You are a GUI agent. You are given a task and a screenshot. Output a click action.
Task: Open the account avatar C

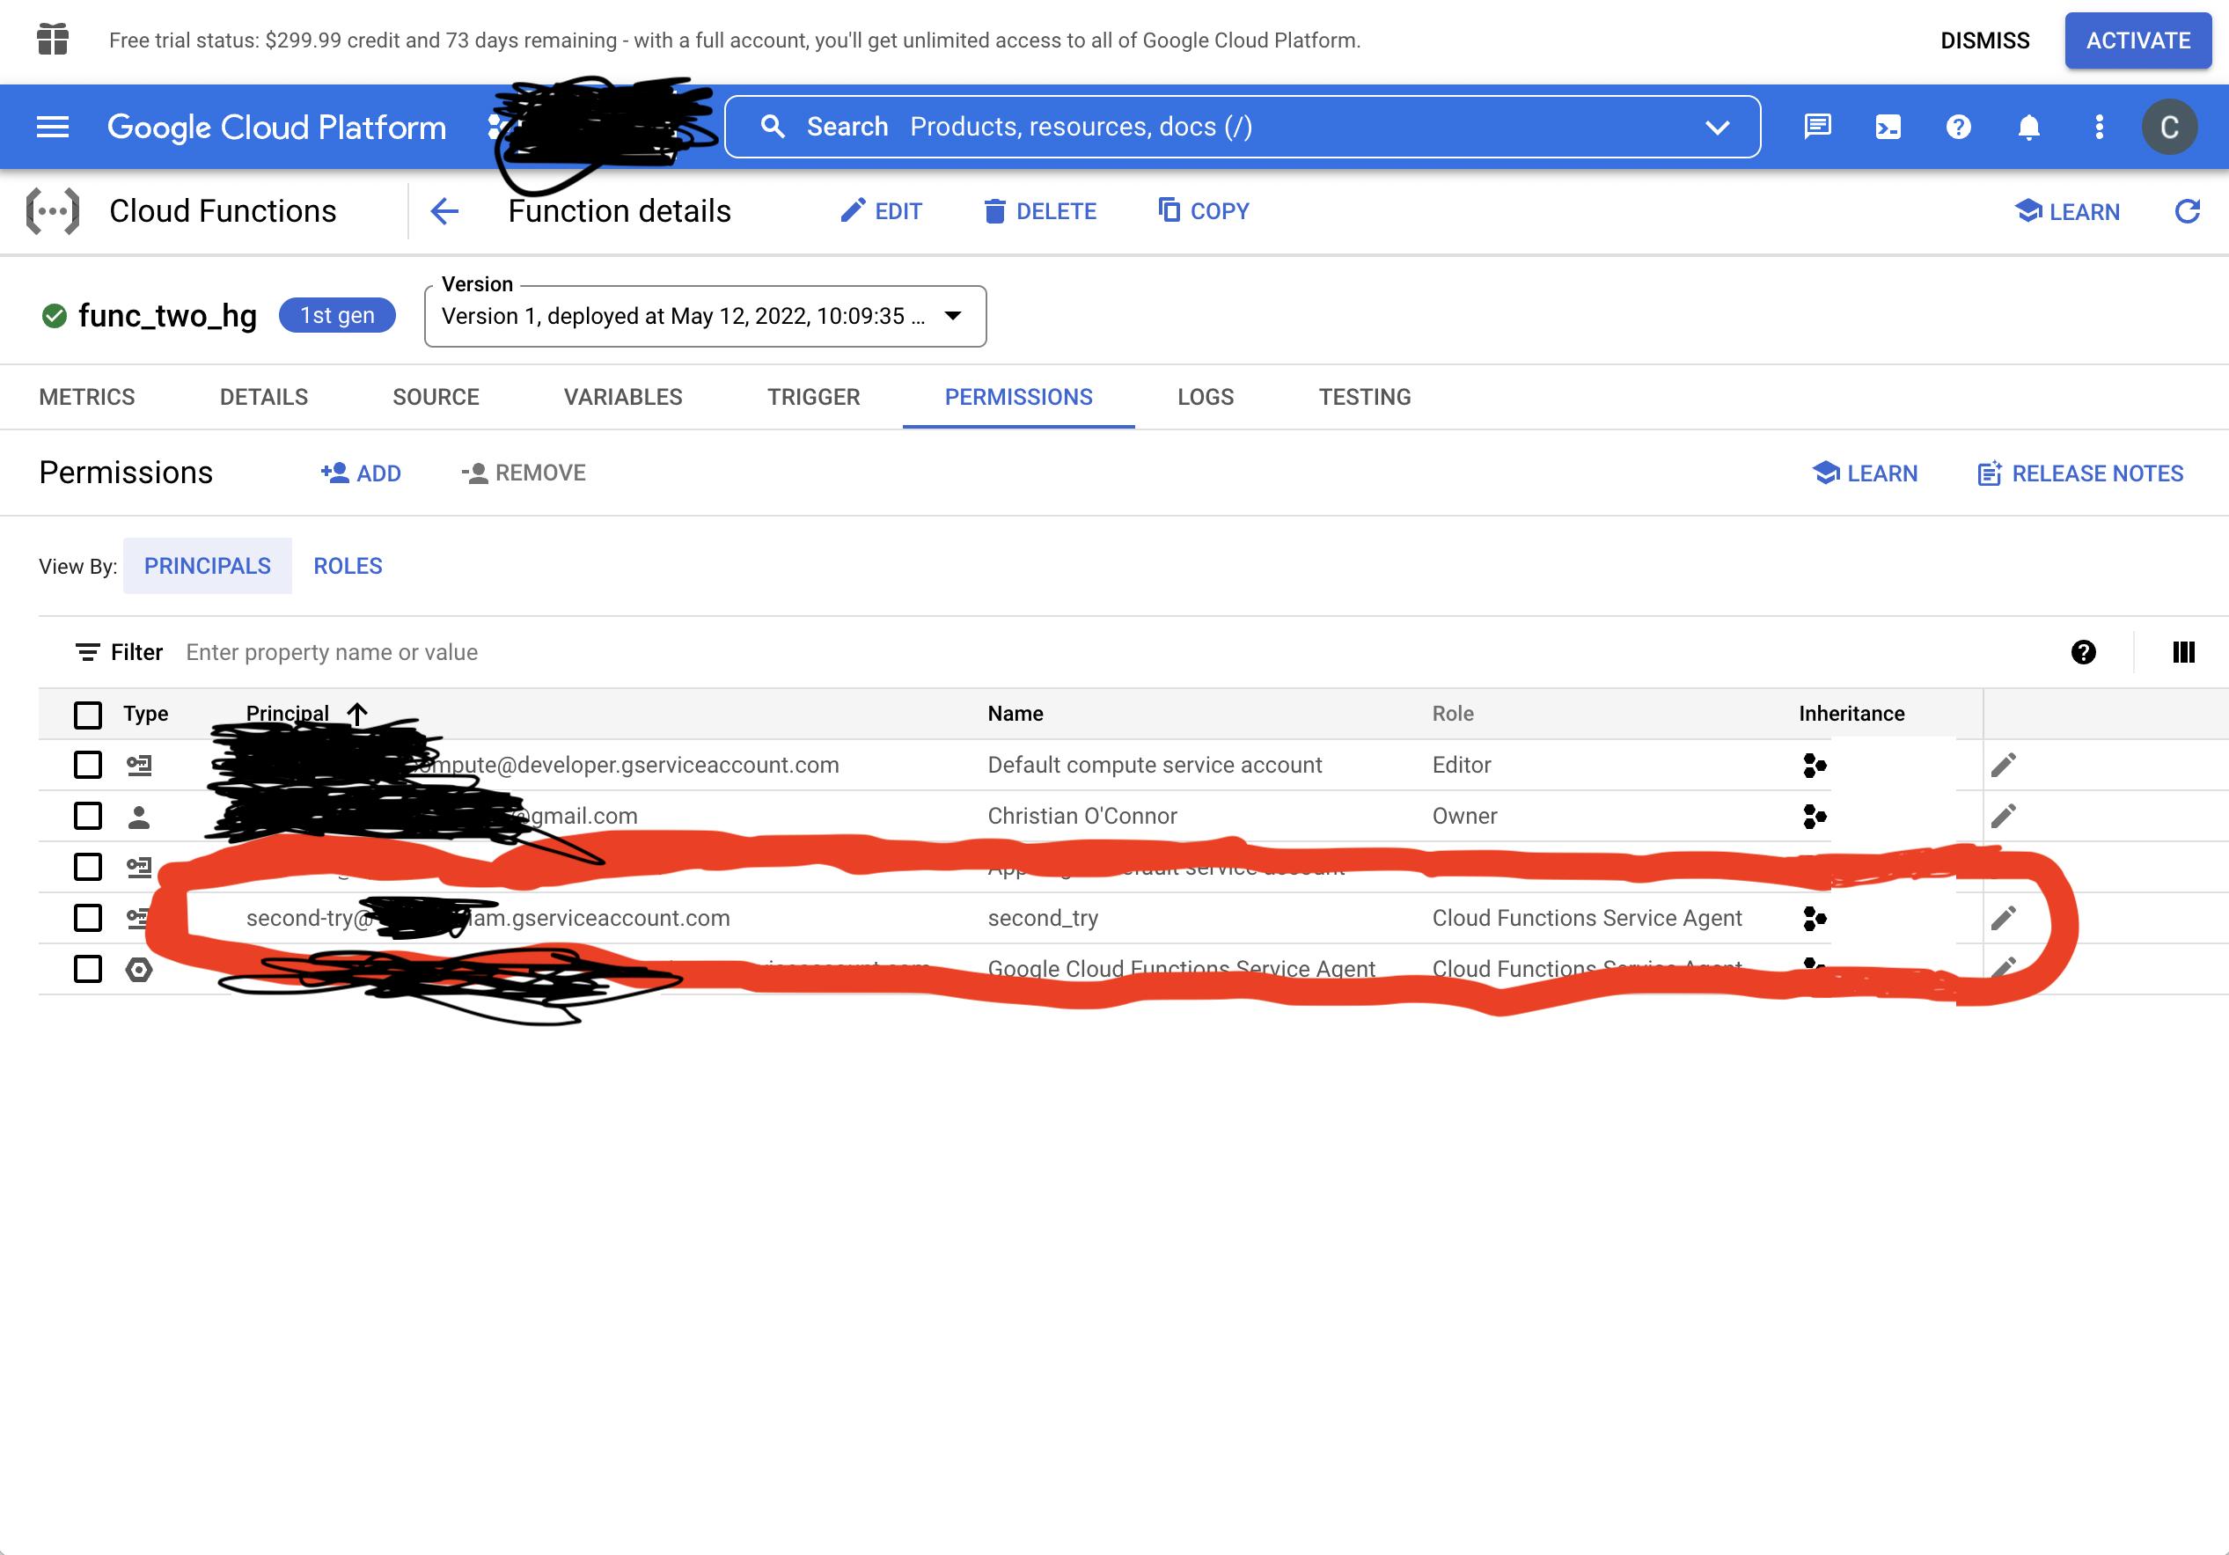click(x=2170, y=127)
